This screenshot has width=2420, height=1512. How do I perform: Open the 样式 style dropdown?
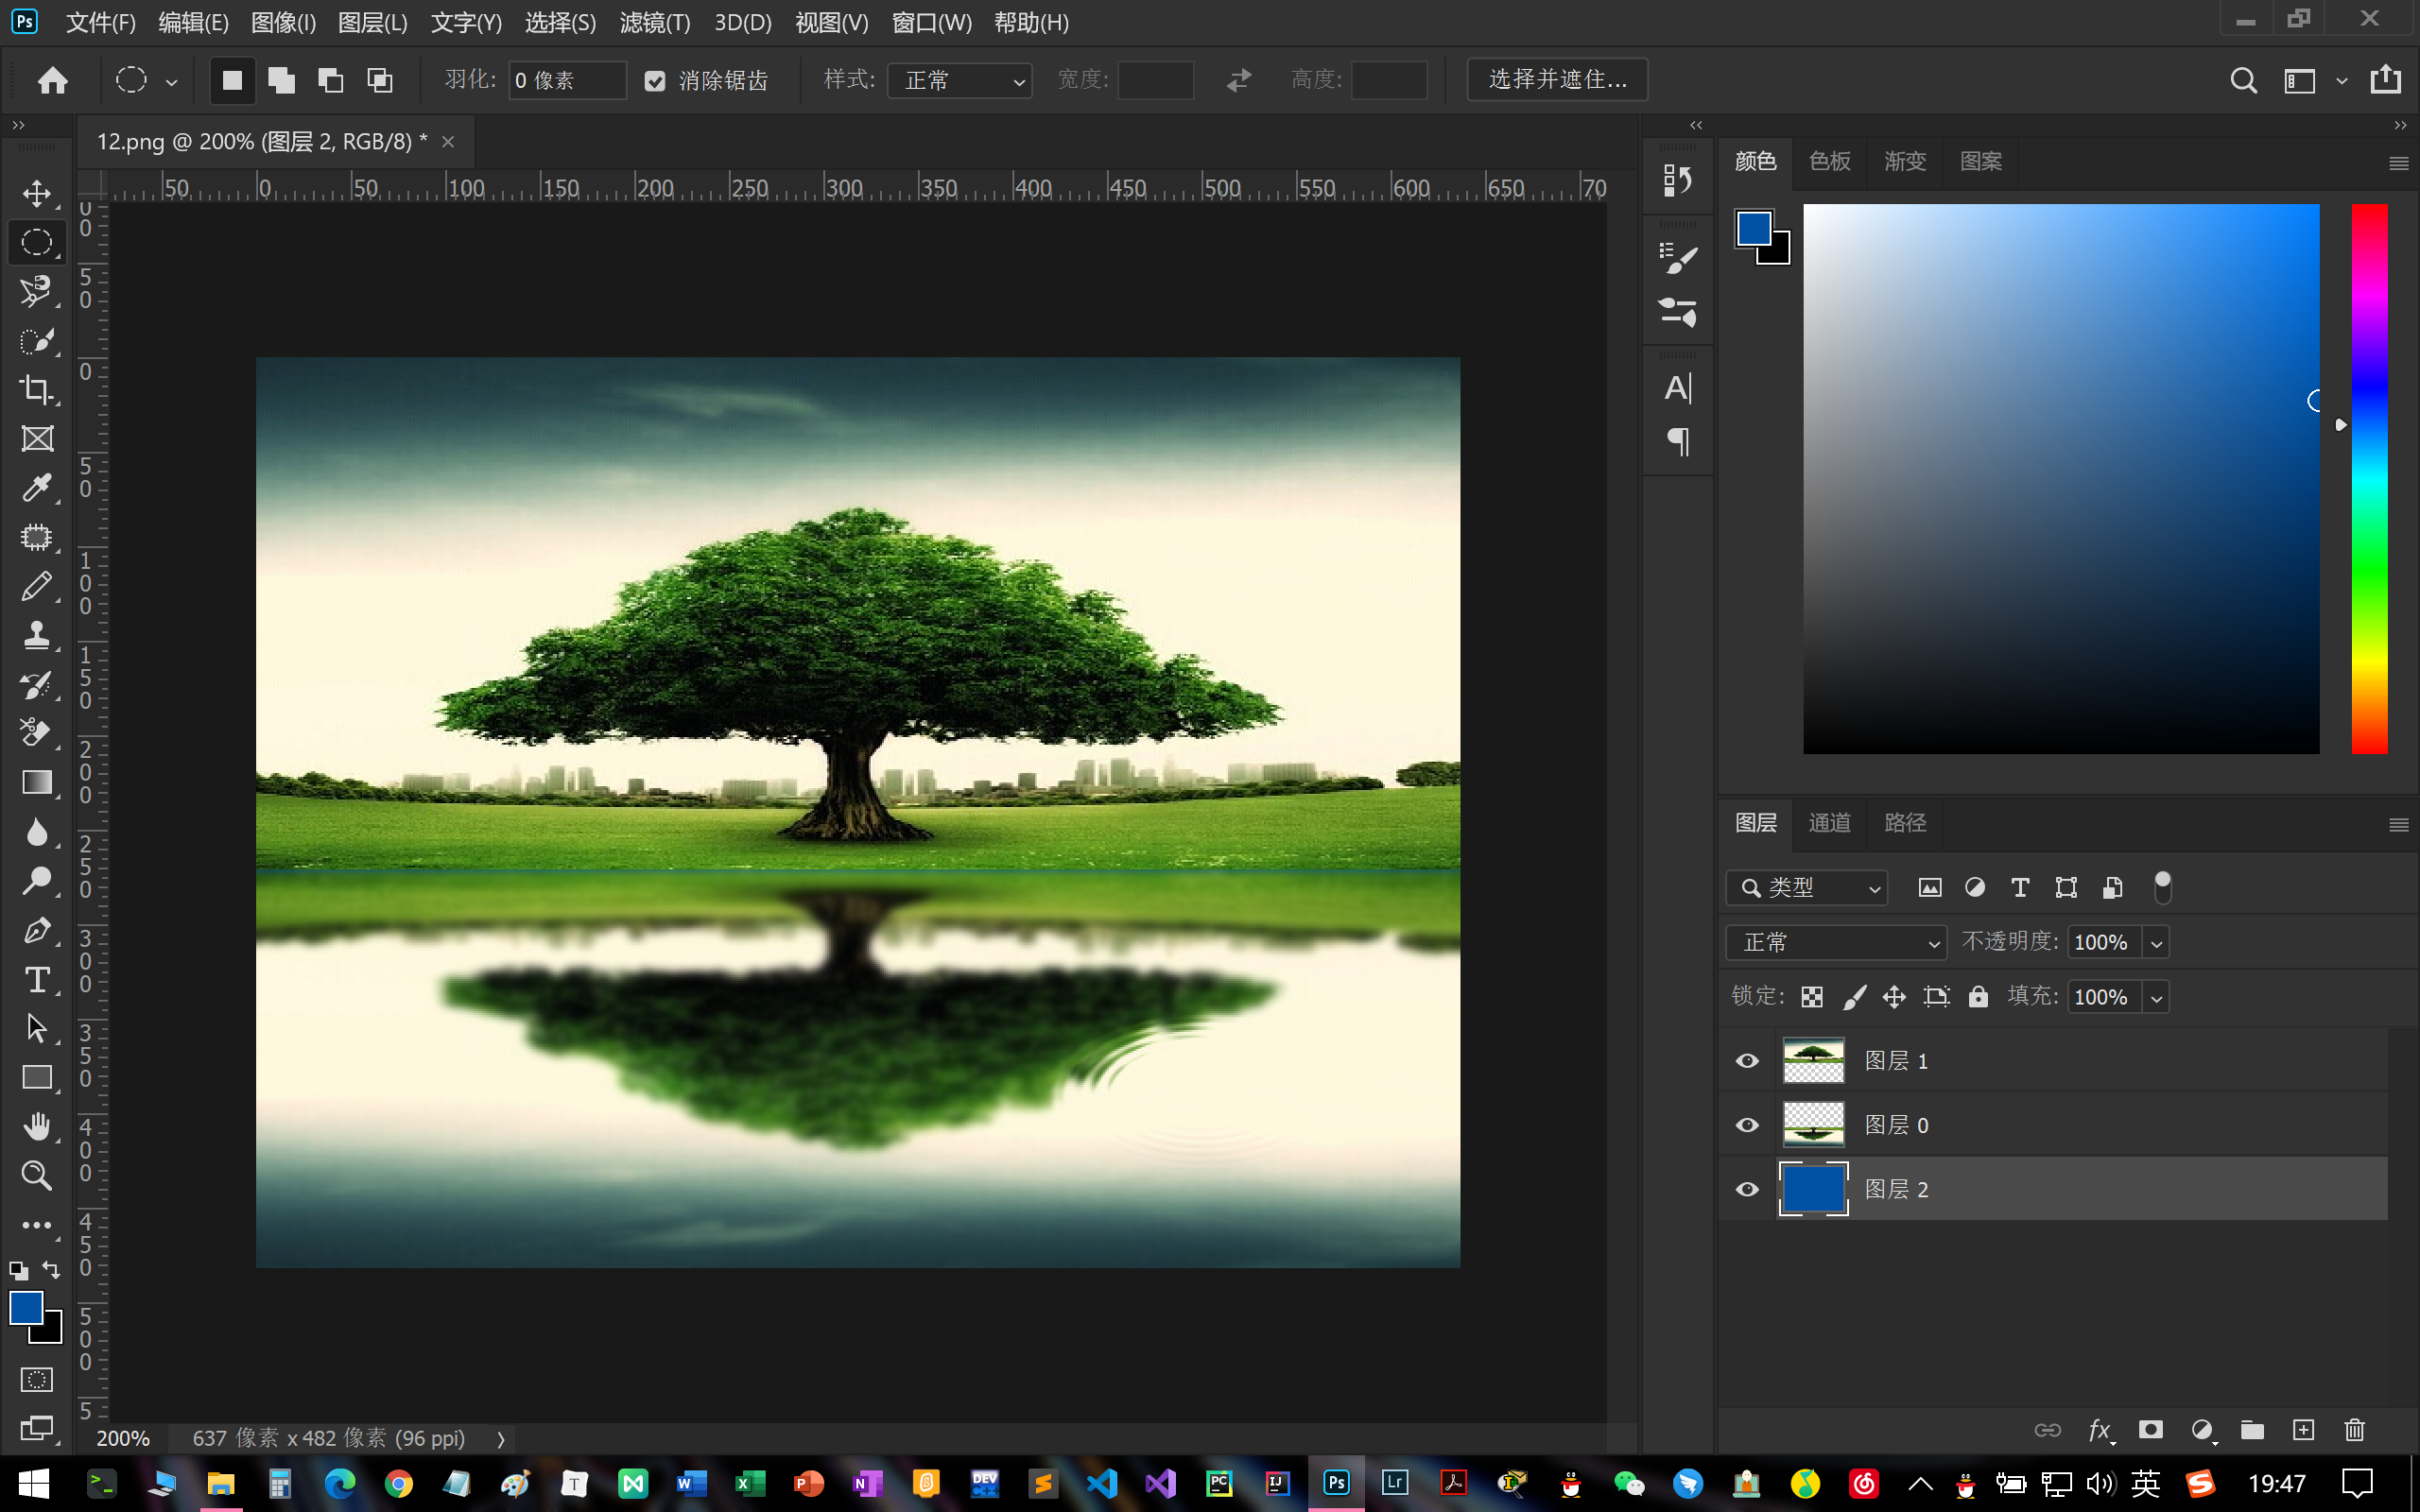coord(960,81)
